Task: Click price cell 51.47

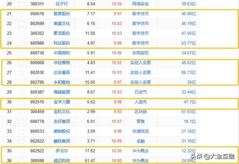Action: [x=90, y=161]
